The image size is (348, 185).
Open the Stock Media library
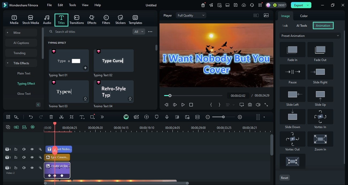click(31, 20)
